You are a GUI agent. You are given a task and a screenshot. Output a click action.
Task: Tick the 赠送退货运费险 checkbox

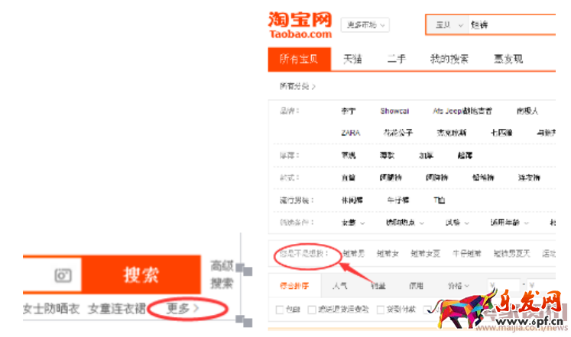click(x=312, y=310)
